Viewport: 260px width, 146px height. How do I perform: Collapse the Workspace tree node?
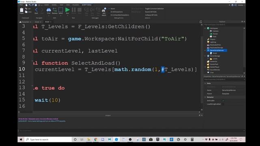point(205,28)
